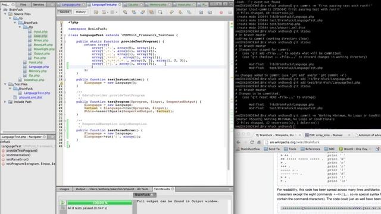This screenshot has height=214, width=381.
Task: Open the StackOverflow bookmark in Chrome
Action: 248,149
